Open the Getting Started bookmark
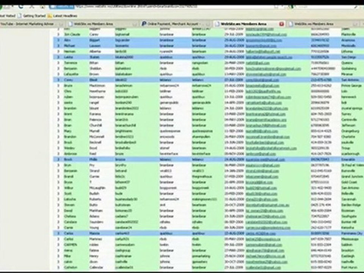This screenshot has height=273, width=364. pyautogui.click(x=32, y=16)
